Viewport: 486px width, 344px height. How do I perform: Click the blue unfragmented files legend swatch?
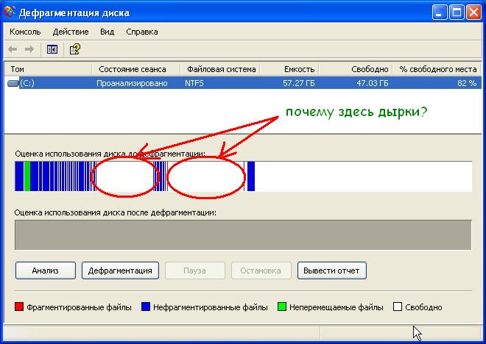click(146, 307)
